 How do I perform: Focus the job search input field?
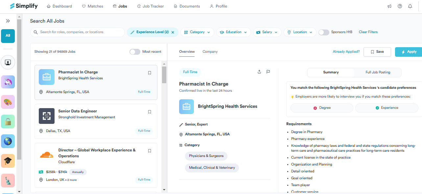point(78,32)
